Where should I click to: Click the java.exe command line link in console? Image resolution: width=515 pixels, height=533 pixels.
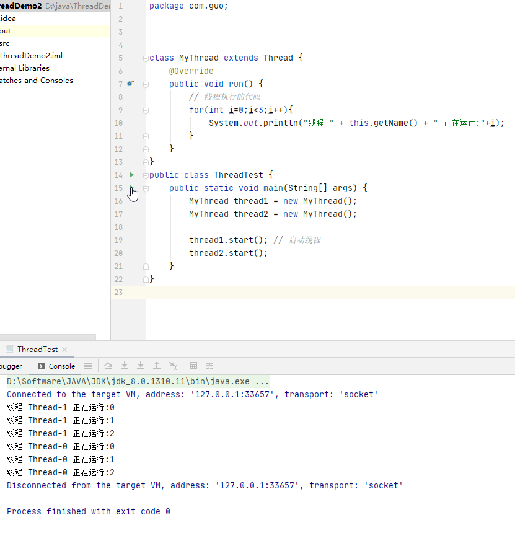pyautogui.click(x=138, y=382)
